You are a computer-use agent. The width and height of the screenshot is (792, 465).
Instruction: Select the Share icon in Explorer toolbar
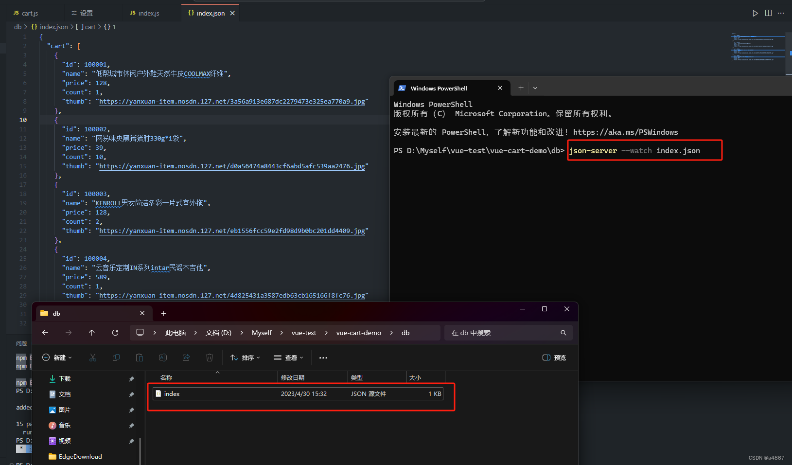click(186, 358)
